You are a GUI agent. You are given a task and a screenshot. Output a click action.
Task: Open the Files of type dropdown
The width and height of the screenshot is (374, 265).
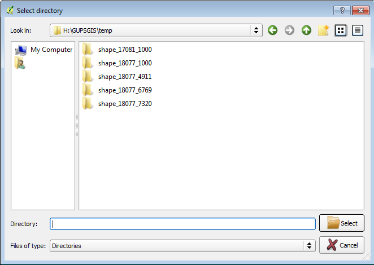click(182, 246)
